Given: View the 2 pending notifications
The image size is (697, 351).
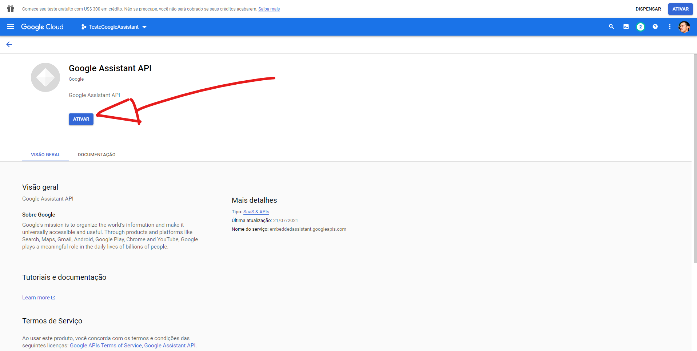Looking at the screenshot, I should [x=641, y=27].
